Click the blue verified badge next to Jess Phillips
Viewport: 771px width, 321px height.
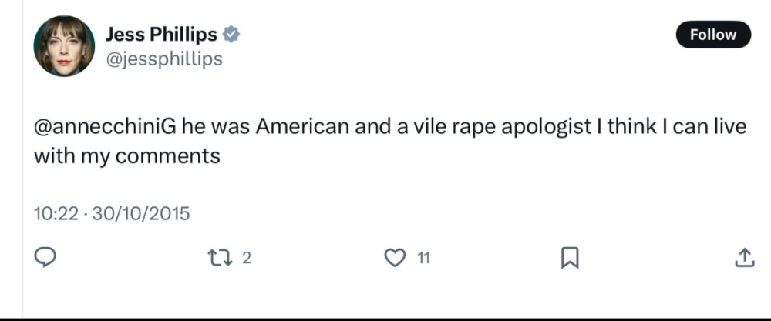(x=231, y=34)
